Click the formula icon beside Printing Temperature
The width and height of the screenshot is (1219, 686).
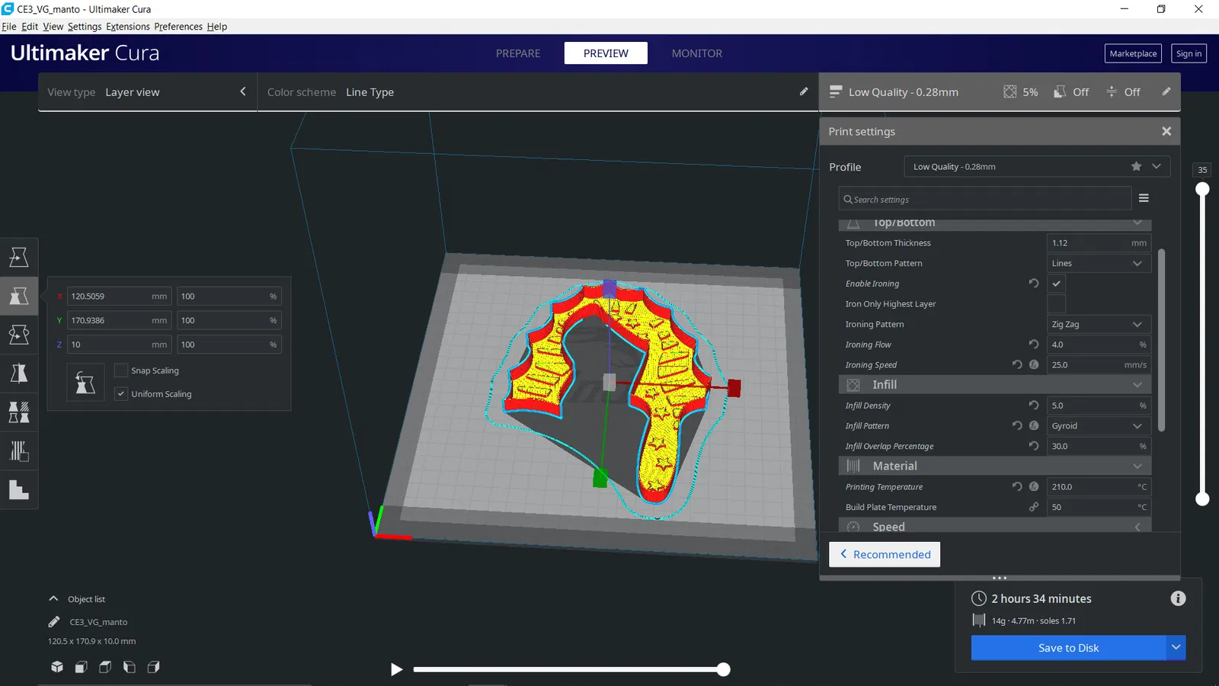(1034, 486)
